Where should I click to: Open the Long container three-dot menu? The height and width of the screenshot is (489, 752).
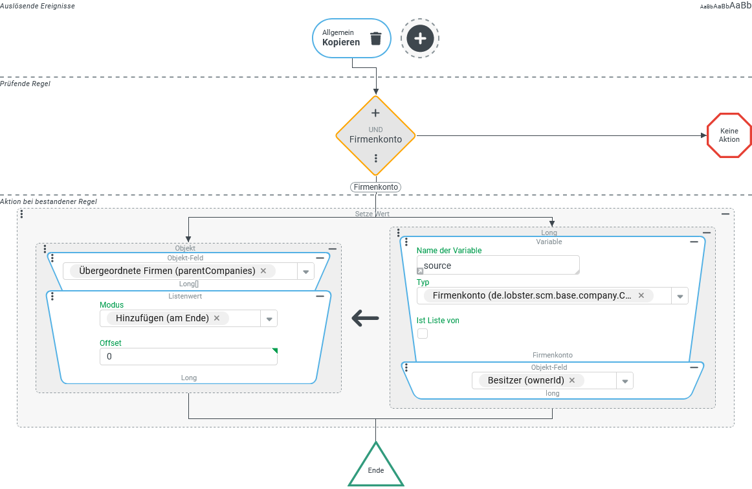click(x=398, y=233)
